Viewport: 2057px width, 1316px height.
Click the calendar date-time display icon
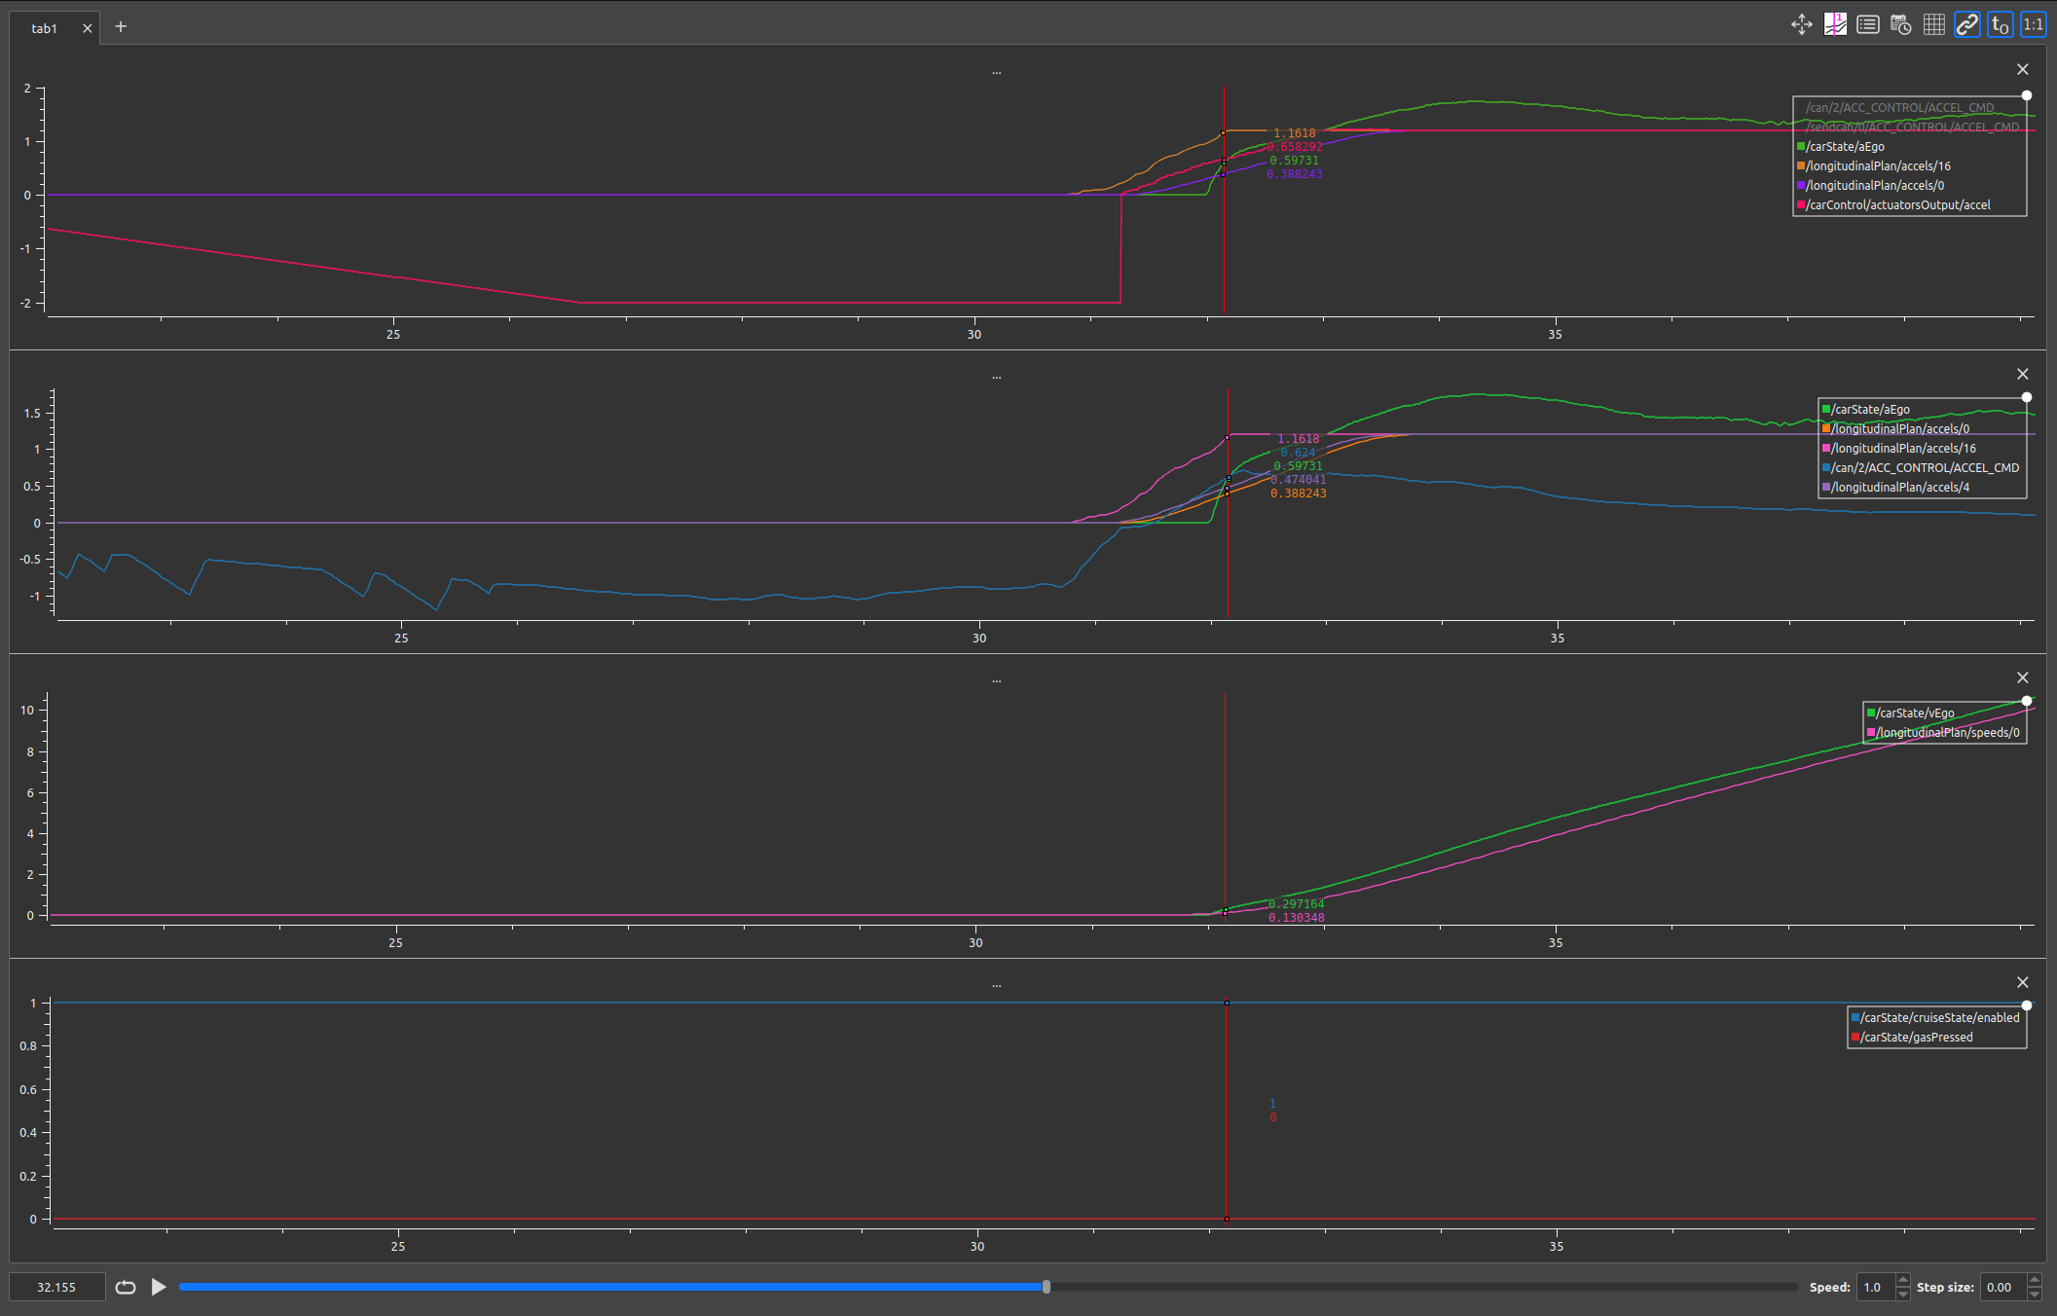click(x=1900, y=25)
